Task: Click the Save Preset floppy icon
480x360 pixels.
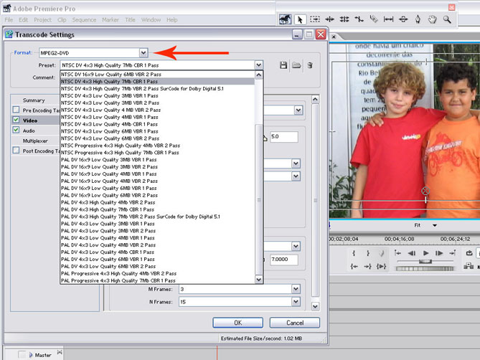Action: coord(283,65)
